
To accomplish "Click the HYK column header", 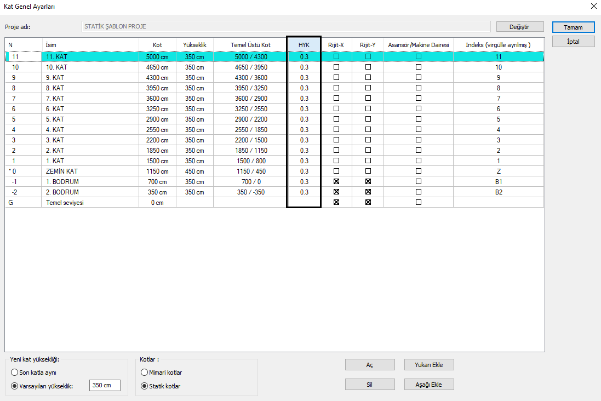I will 304,44.
